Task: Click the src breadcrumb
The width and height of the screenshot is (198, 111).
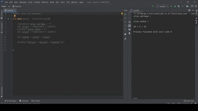Action: click(9, 6)
